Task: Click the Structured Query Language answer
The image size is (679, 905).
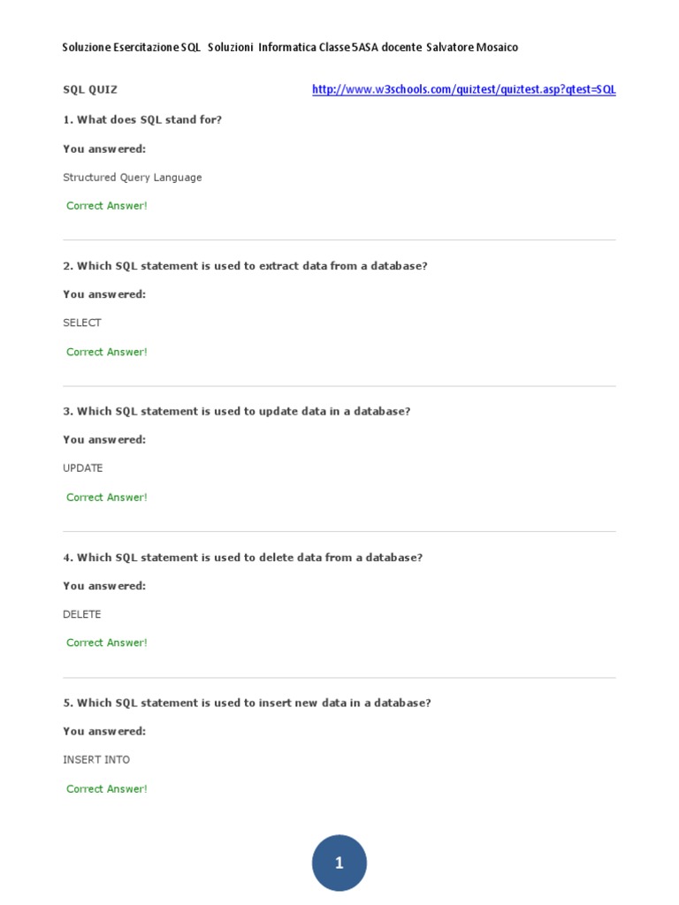Action: pyautogui.click(x=133, y=178)
